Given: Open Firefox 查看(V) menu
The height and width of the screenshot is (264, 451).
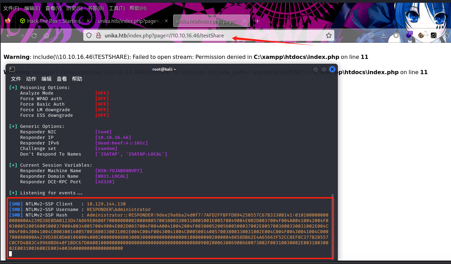Looking at the screenshot, I should pos(53,8).
